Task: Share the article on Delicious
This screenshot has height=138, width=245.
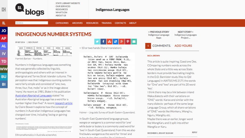Action: coord(115,42)
